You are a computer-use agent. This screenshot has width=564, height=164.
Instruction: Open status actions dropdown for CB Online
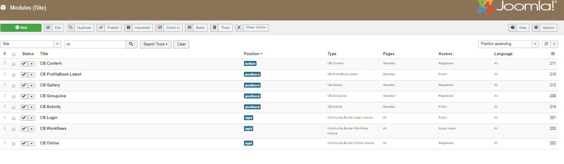[31, 143]
